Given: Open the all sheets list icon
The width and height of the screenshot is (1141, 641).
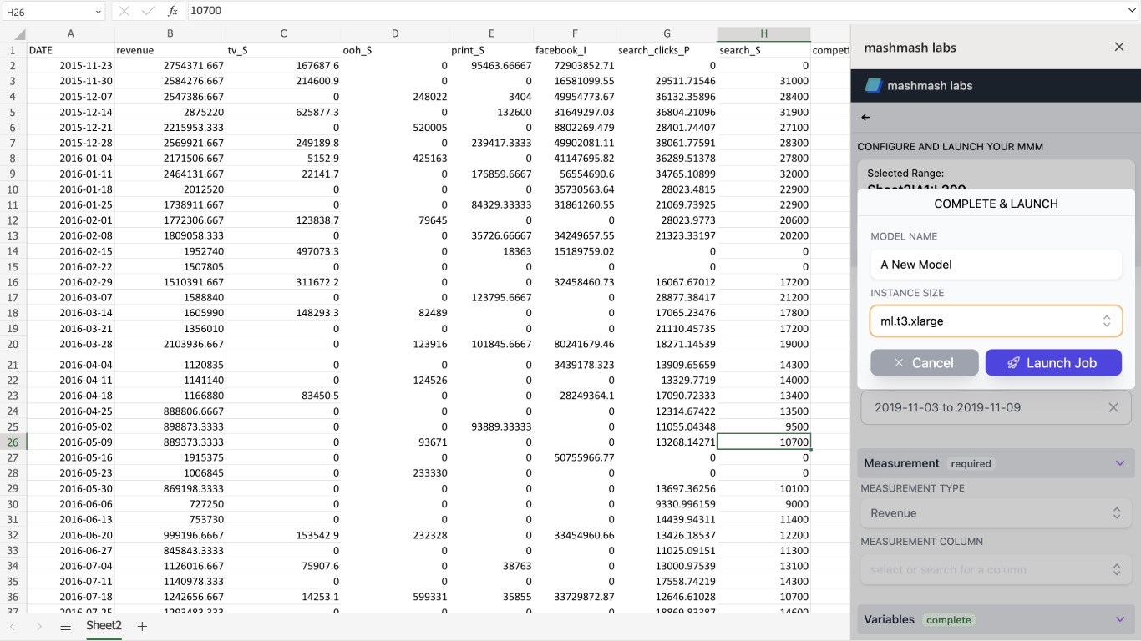Looking at the screenshot, I should click(x=65, y=626).
